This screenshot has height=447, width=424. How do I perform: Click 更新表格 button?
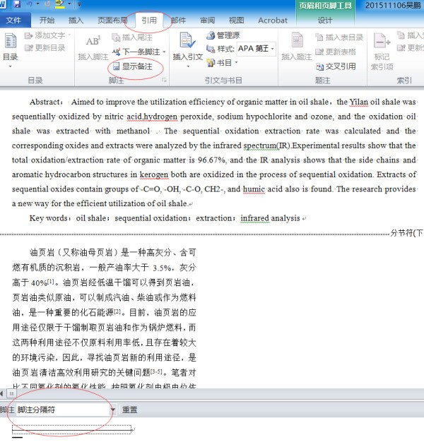(x=336, y=52)
